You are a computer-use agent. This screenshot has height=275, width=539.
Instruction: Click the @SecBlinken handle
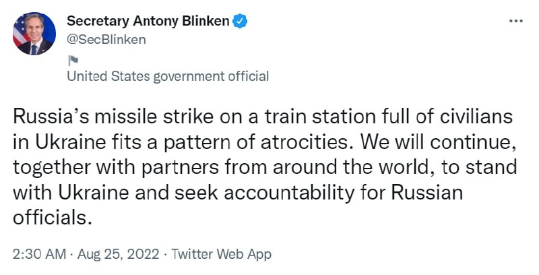point(106,39)
